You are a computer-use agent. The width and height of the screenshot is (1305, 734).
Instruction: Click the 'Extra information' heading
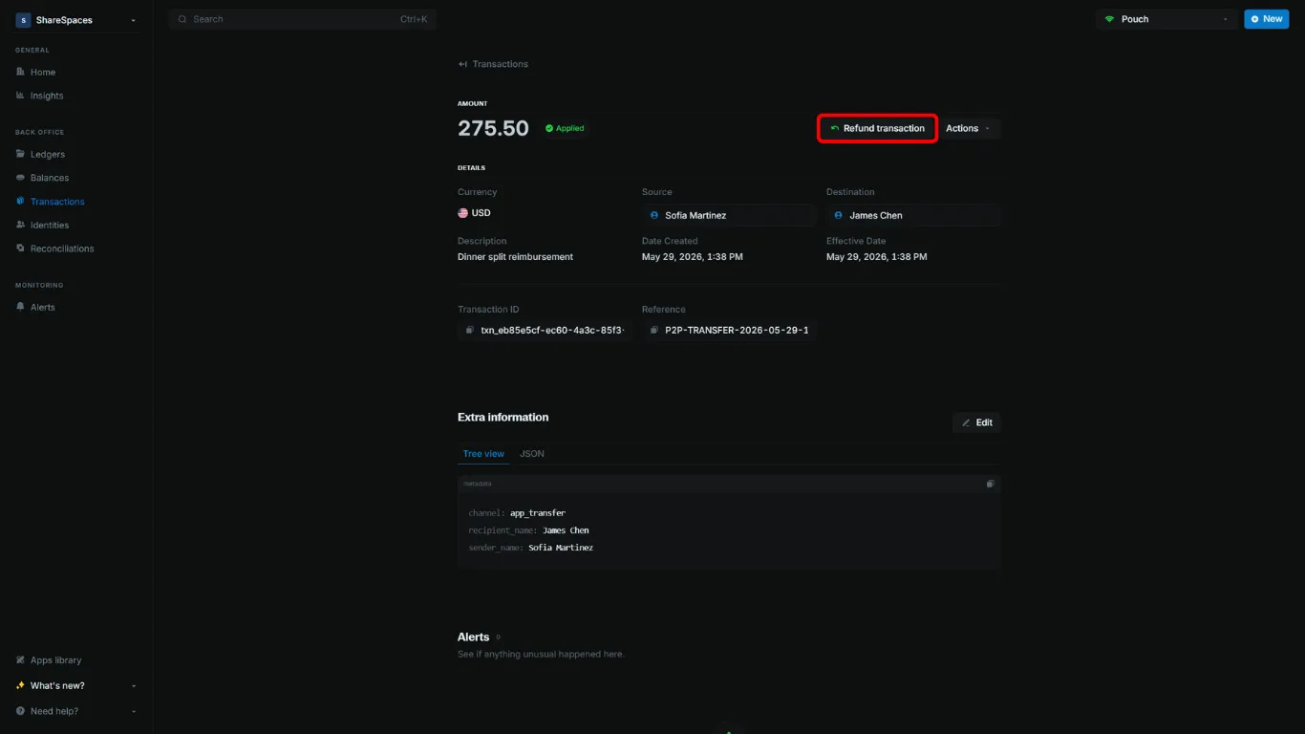pos(503,418)
